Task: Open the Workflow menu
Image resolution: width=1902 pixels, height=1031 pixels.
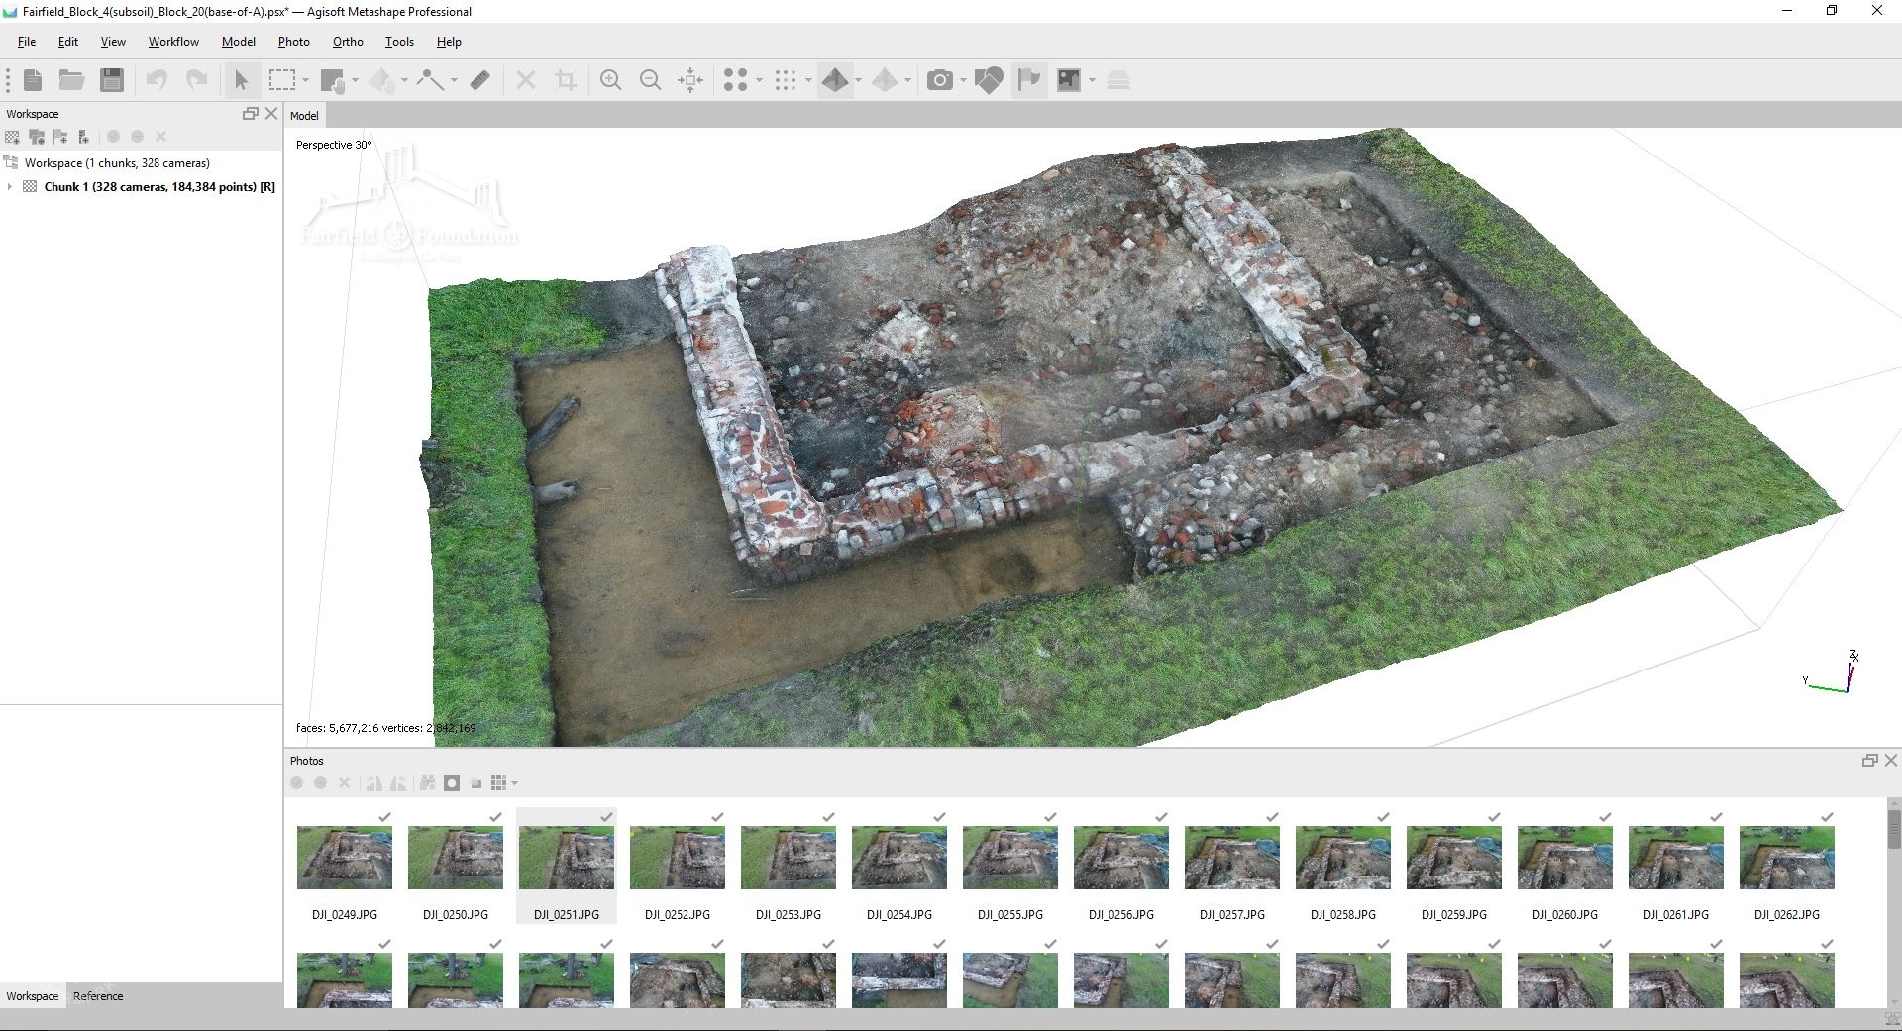Action: tap(173, 42)
